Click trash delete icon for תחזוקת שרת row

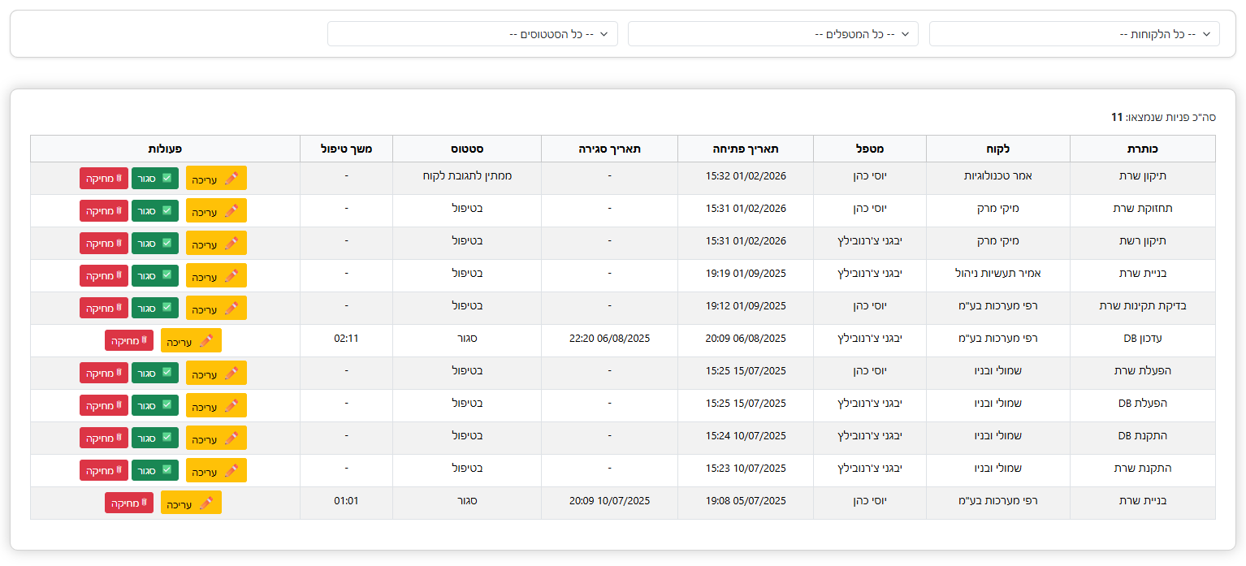click(x=119, y=210)
